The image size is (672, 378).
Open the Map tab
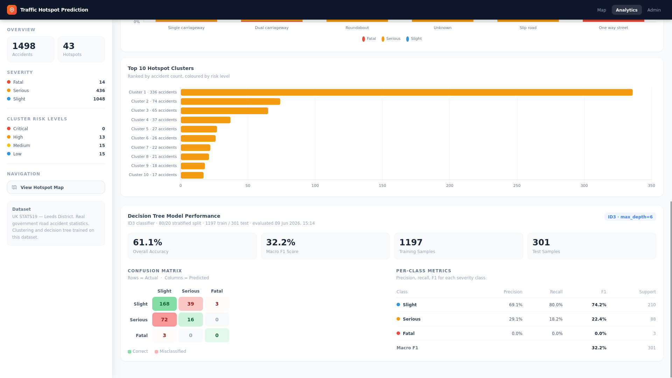coord(602,10)
